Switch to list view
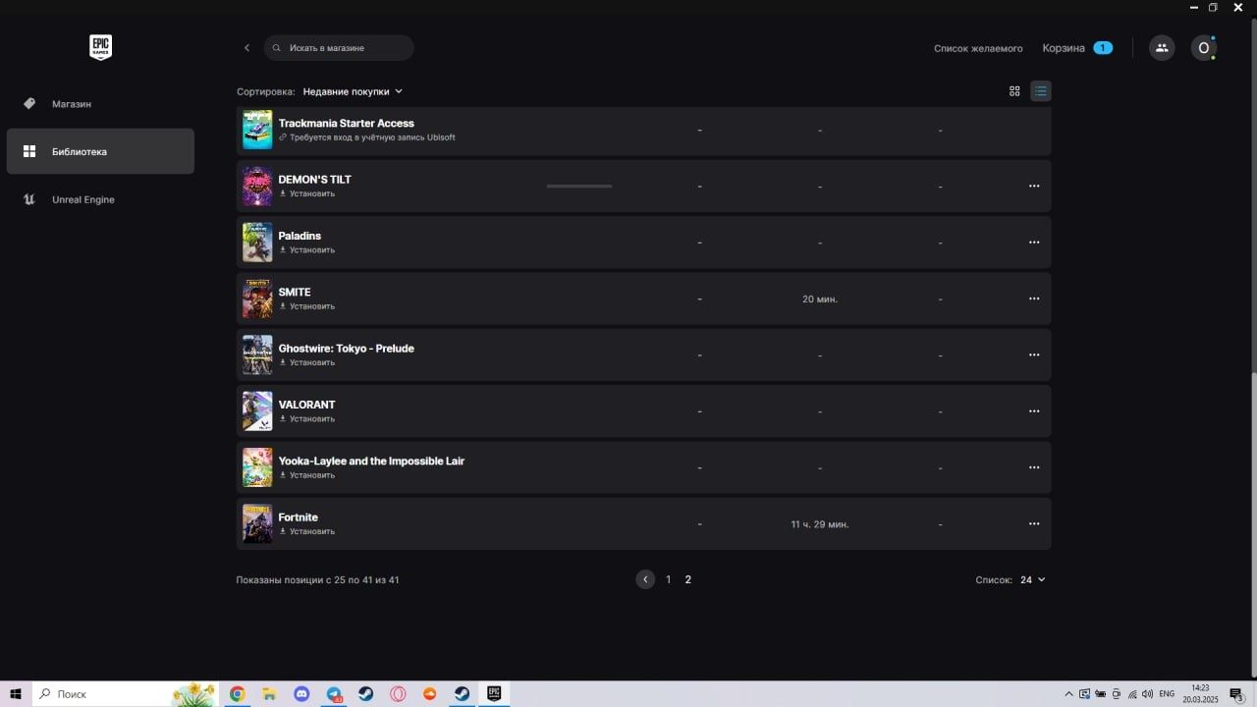The height and width of the screenshot is (707, 1257). click(x=1041, y=91)
